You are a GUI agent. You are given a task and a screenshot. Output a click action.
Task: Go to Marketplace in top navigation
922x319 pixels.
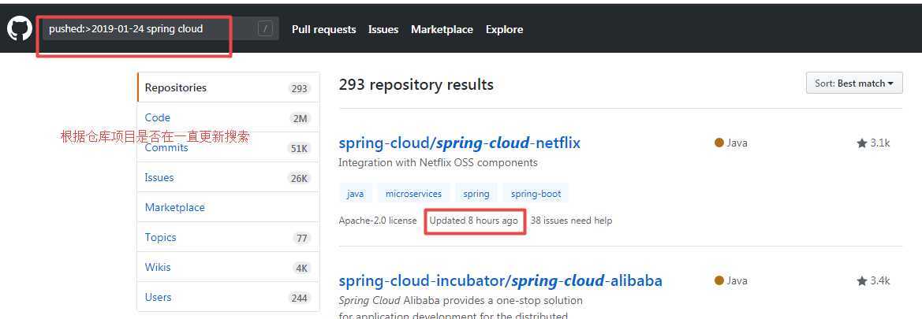[x=442, y=29]
